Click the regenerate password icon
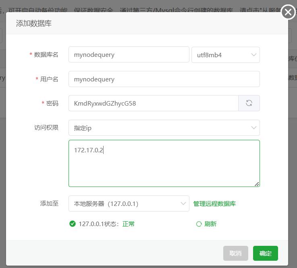Viewport: 297px width, 268px height. [249, 103]
